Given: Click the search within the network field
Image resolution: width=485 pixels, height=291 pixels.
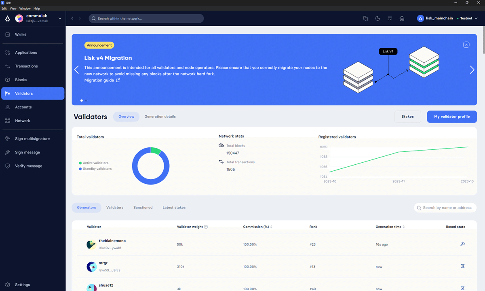Looking at the screenshot, I should [x=146, y=19].
